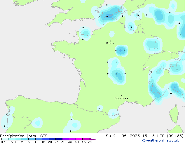Click the 10–15 mm legend swatch
Screen dimensions: 185x143
click(39, 139)
